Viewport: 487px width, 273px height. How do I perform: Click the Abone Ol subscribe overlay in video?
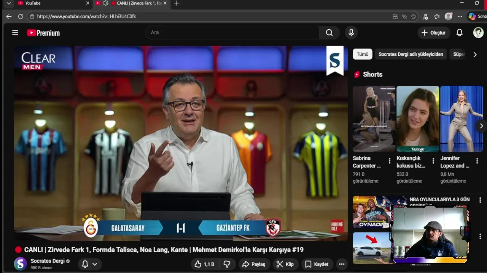(337, 226)
